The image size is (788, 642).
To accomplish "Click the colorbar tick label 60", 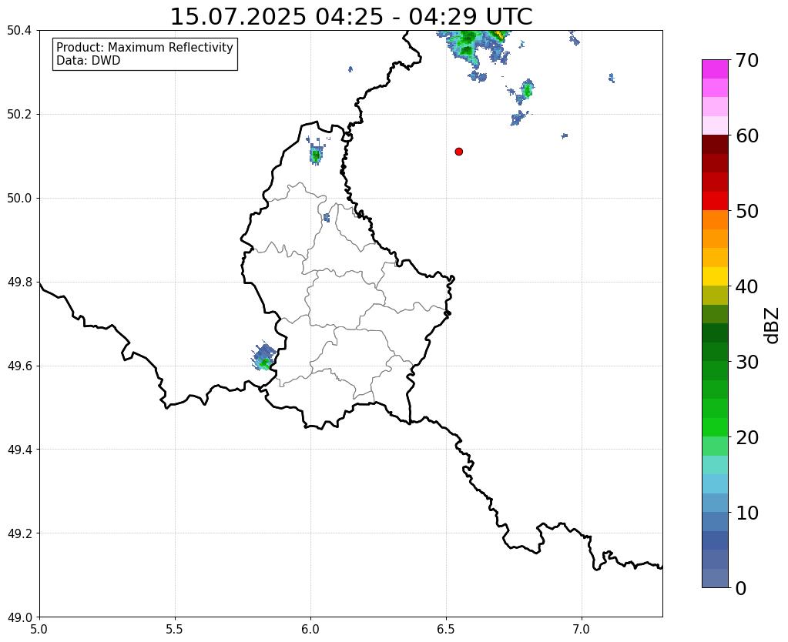I will (747, 135).
